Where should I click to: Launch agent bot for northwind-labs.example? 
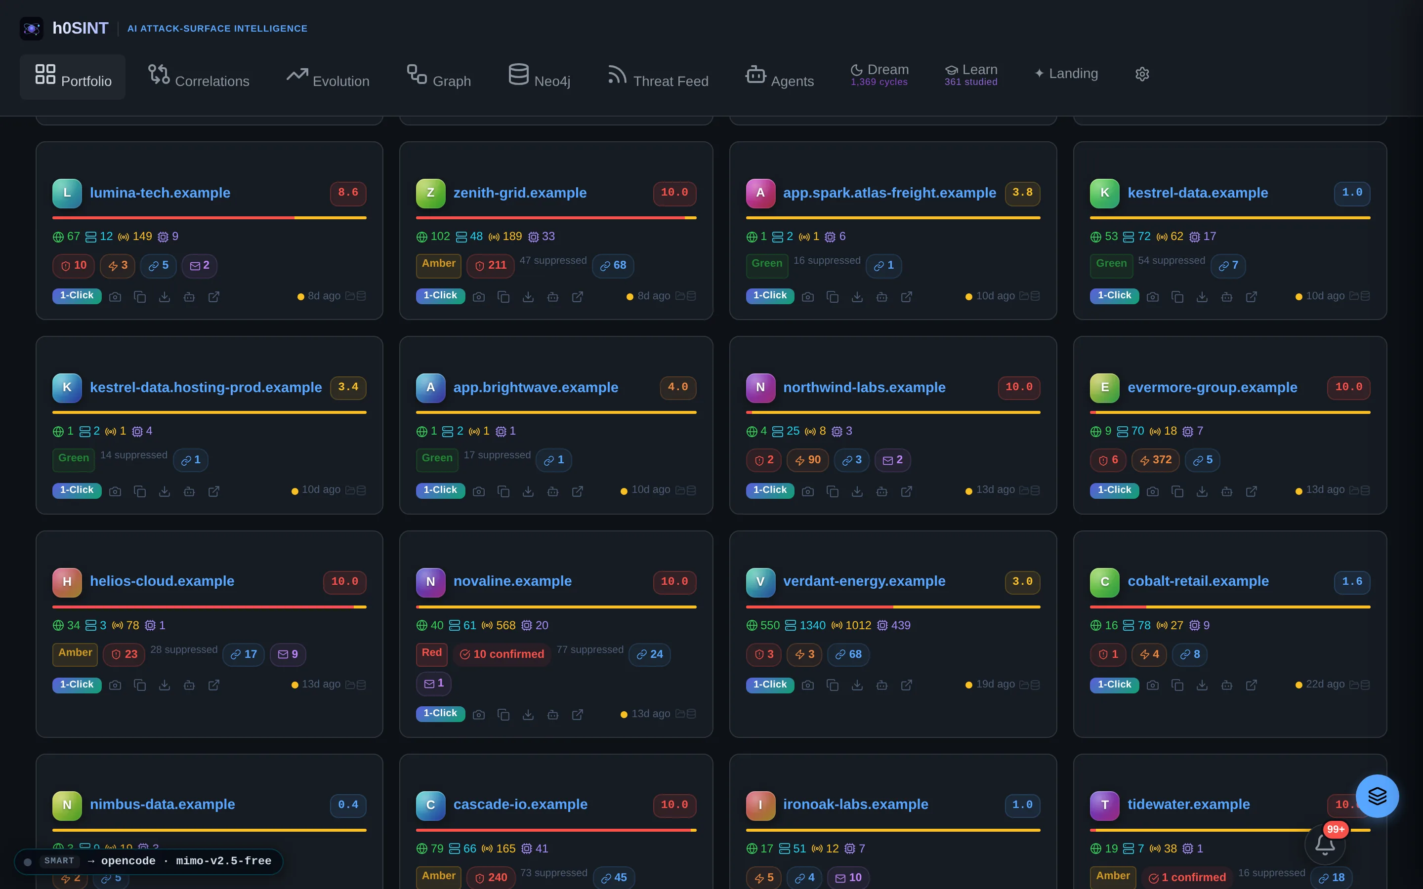coord(882,491)
